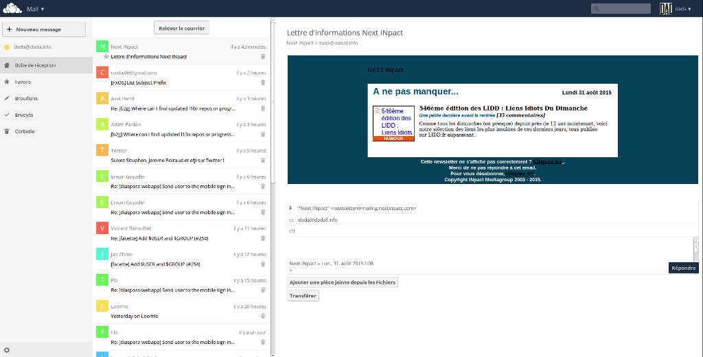Click the DAI user avatar
Image resolution: width=703 pixels, height=357 pixels.
[x=666, y=8]
